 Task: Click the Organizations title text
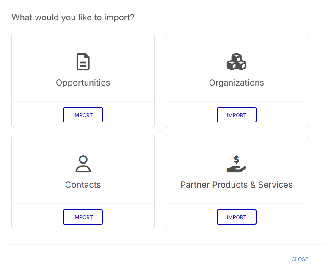(236, 83)
